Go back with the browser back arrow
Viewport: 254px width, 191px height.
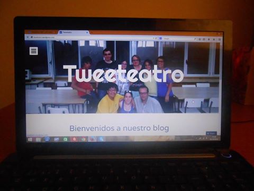[28, 37]
